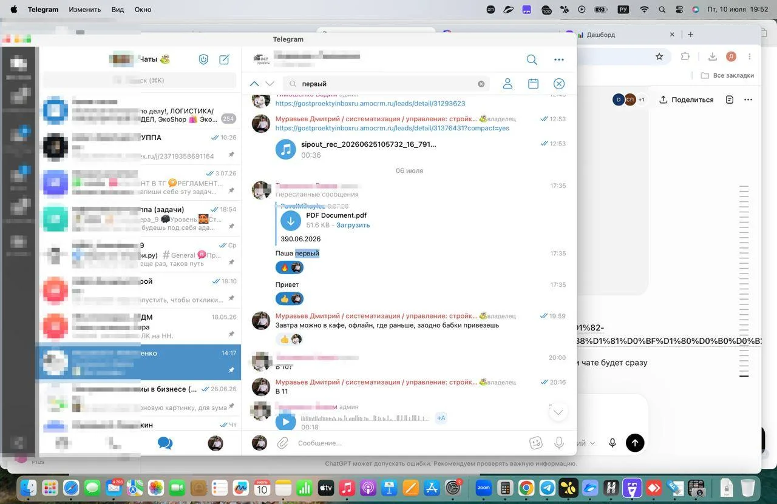The width and height of the screenshot is (777, 504).
Task: Bookmark this page with the star icon
Action: (659, 56)
